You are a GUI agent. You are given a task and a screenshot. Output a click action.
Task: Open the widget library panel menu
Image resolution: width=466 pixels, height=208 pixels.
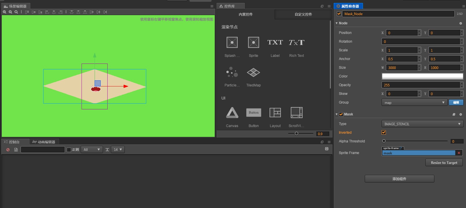tap(329, 6)
